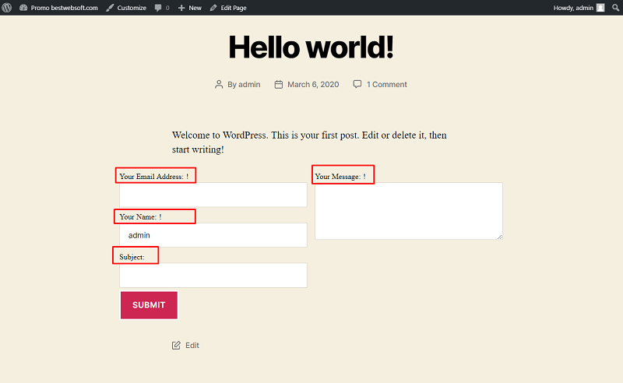Screen dimensions: 623x383
Task: Click the calendar date icon
Action: (279, 84)
